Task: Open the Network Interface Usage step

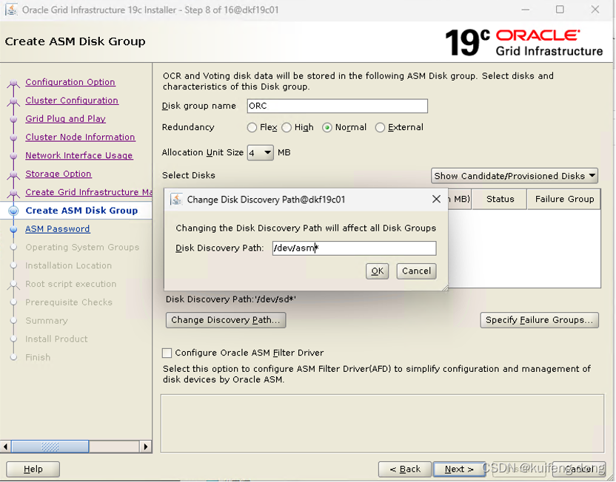Action: (x=79, y=155)
